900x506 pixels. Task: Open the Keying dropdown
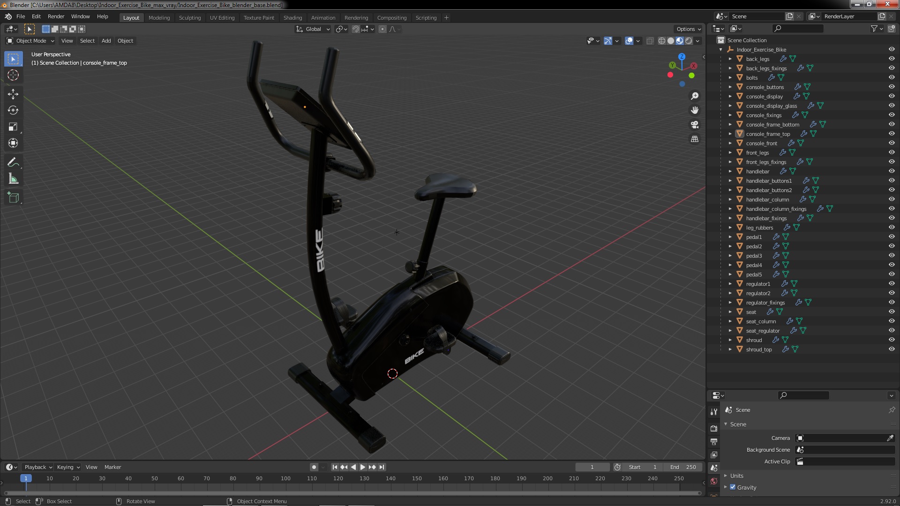click(68, 467)
